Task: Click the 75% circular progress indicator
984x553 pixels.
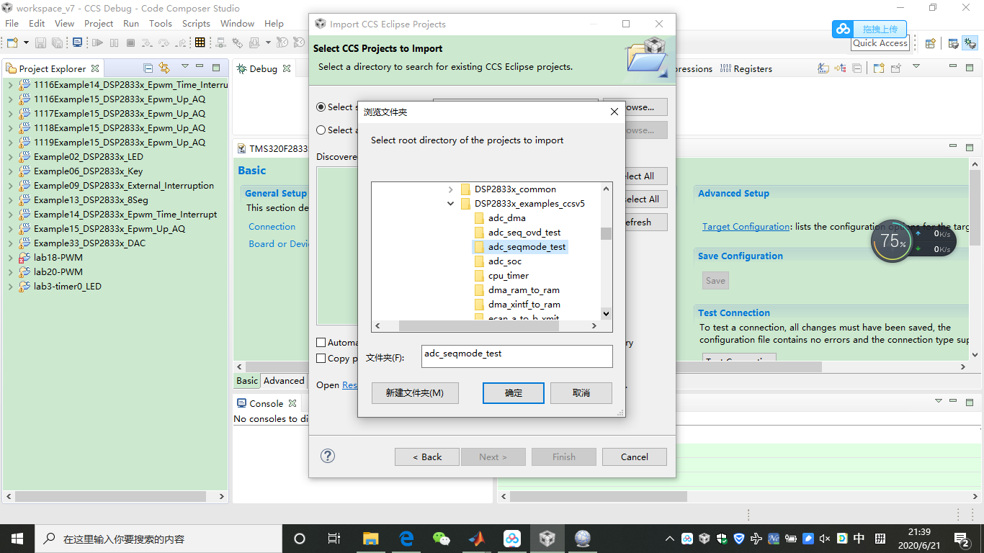Action: [x=893, y=241]
